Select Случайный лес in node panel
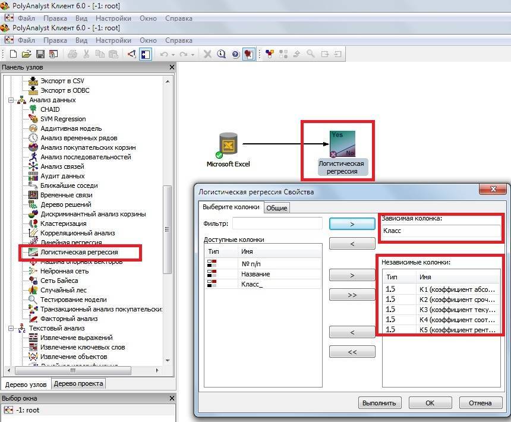511x422 pixels. point(63,290)
